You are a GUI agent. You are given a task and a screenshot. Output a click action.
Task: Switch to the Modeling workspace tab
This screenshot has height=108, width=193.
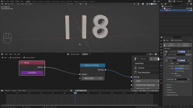coord(34,1)
